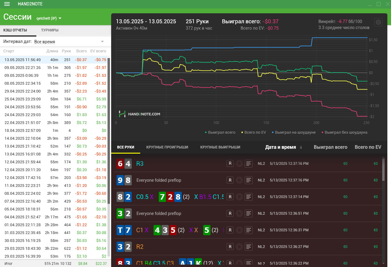Image resolution: width=391 pixels, height=267 pixels.
Task: Open text icon on the 12:36:27 PM hand
Action: click(x=249, y=247)
